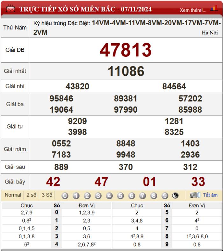Select fifth prize number 8848
This screenshot has height=251, width=223.
pyautogui.click(x=126, y=143)
